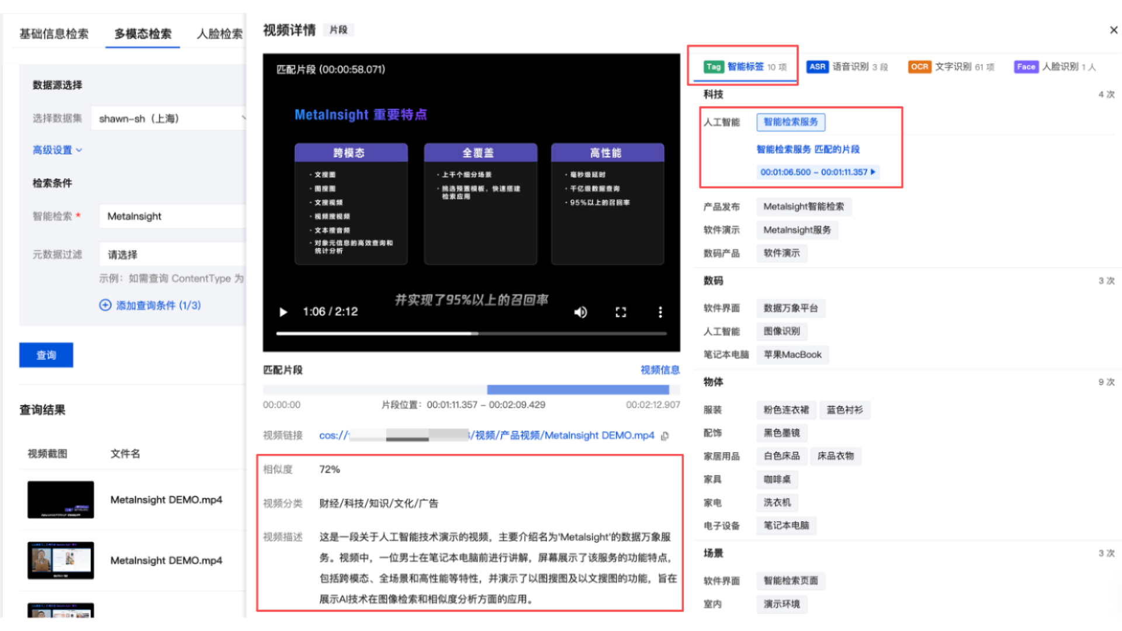Select the 智能检索服务 tag

[x=791, y=122]
